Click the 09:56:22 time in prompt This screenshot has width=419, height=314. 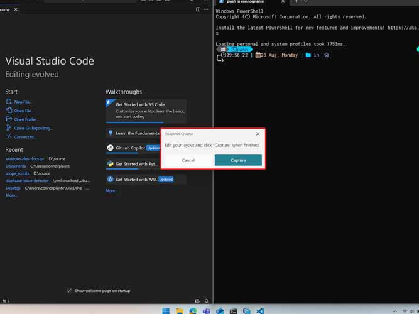237,55
